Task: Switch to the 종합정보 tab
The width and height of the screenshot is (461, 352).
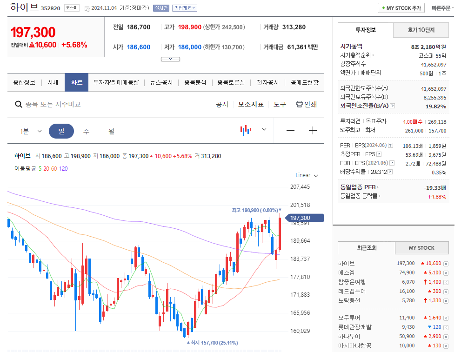Action: pos(24,83)
